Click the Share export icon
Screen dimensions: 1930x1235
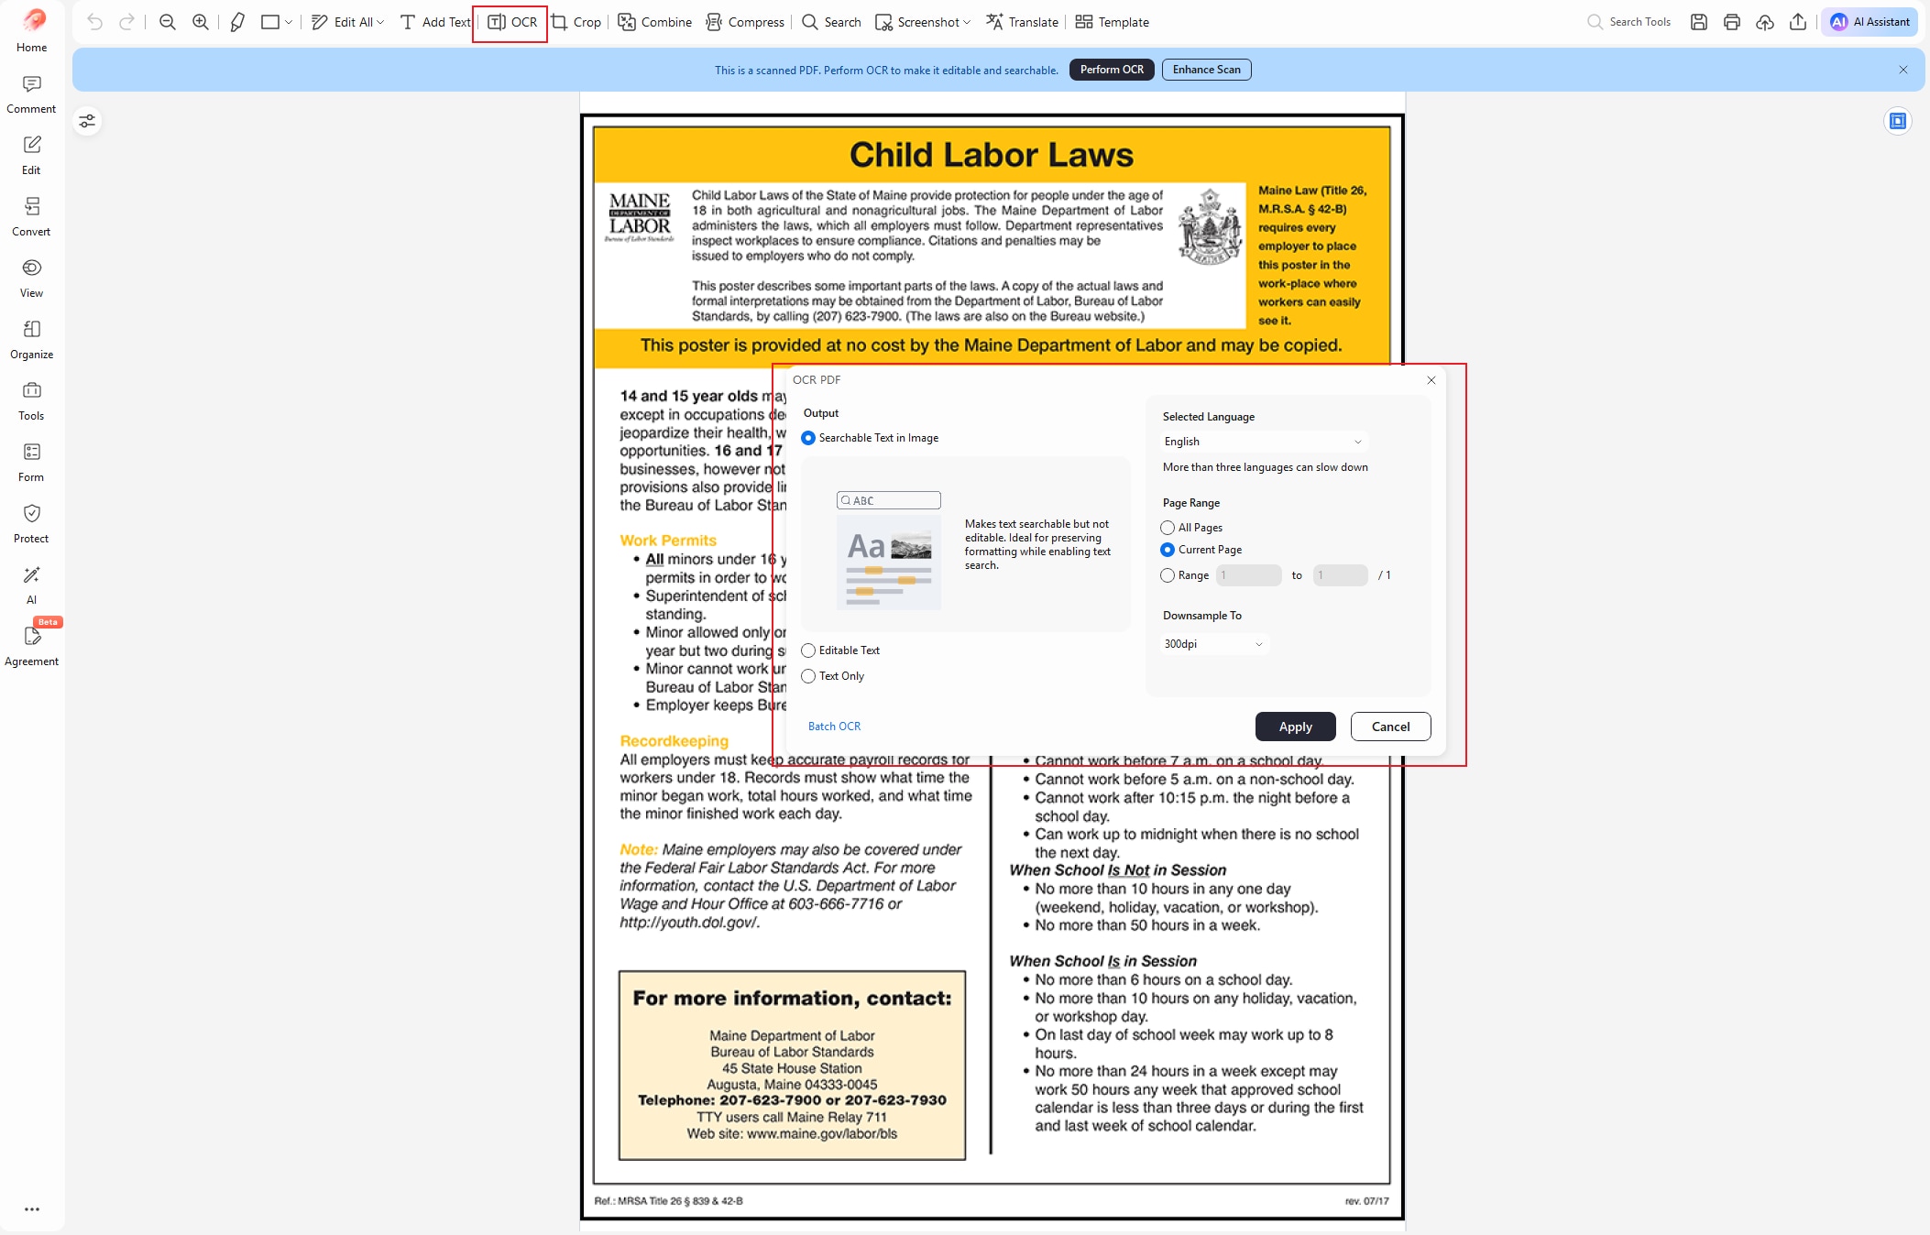[1798, 22]
